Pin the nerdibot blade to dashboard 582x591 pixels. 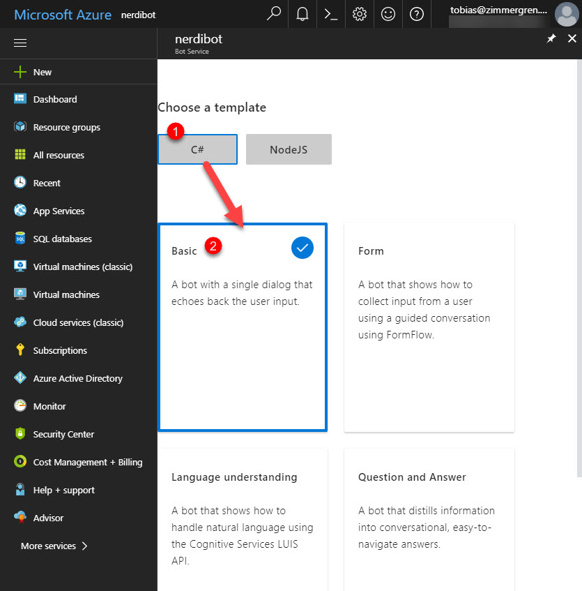[551, 38]
